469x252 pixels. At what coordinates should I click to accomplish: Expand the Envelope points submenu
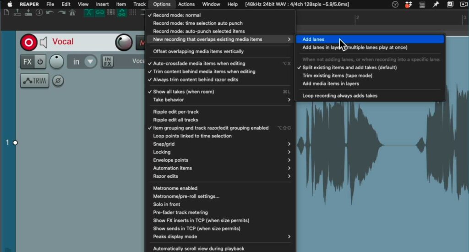(x=220, y=160)
